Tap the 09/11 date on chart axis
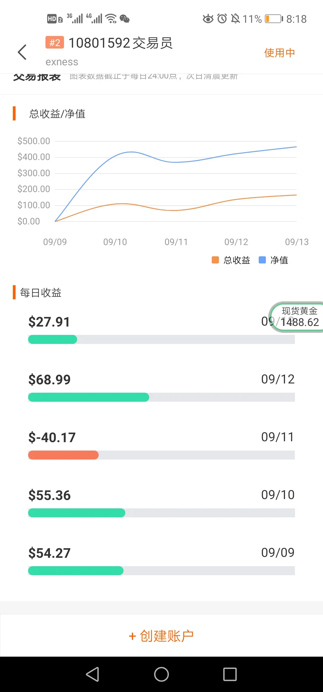323x692 pixels. (176, 242)
